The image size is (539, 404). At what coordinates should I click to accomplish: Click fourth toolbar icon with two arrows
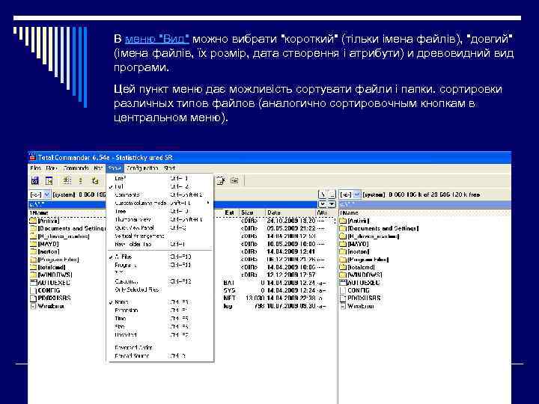click(x=81, y=180)
